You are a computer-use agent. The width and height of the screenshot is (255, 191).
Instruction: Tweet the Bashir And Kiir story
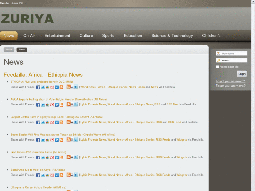pos(43,175)
